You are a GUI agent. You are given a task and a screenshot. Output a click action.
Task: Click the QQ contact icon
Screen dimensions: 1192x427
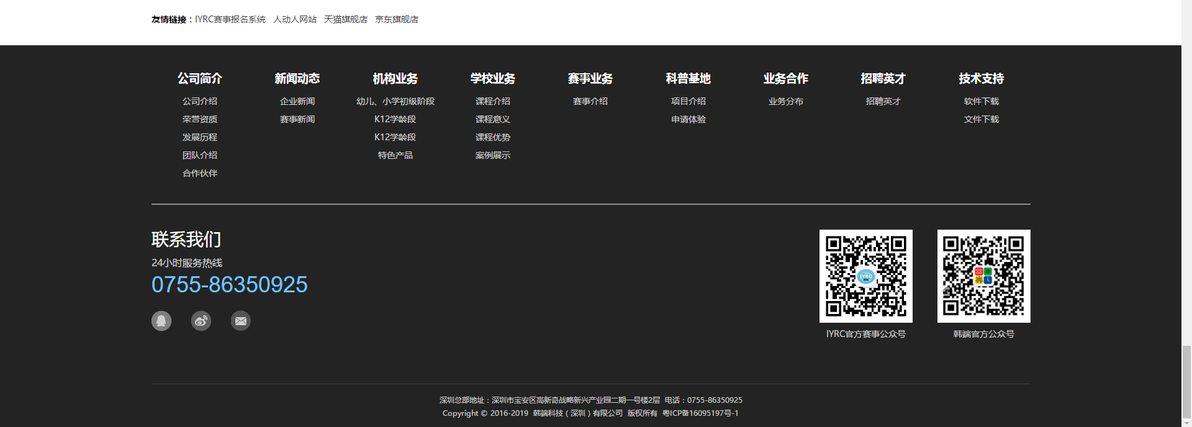tap(161, 321)
